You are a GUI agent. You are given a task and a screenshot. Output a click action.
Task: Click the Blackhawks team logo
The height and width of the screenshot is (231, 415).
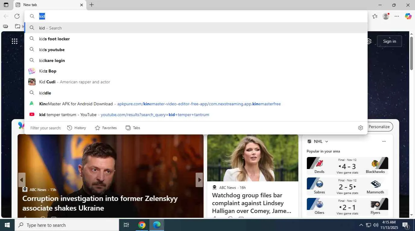[375, 163]
